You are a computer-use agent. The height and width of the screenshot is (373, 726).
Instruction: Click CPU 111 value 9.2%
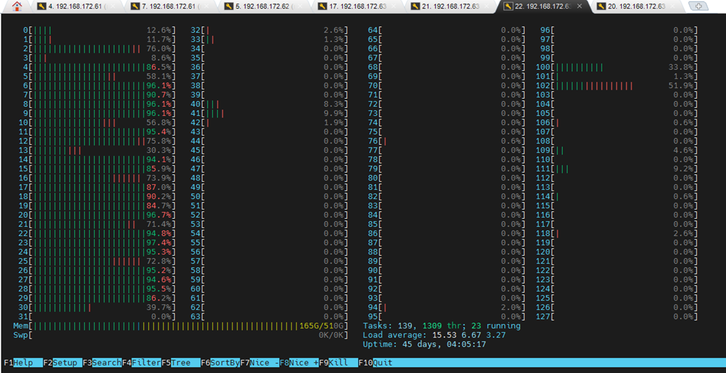(x=683, y=169)
